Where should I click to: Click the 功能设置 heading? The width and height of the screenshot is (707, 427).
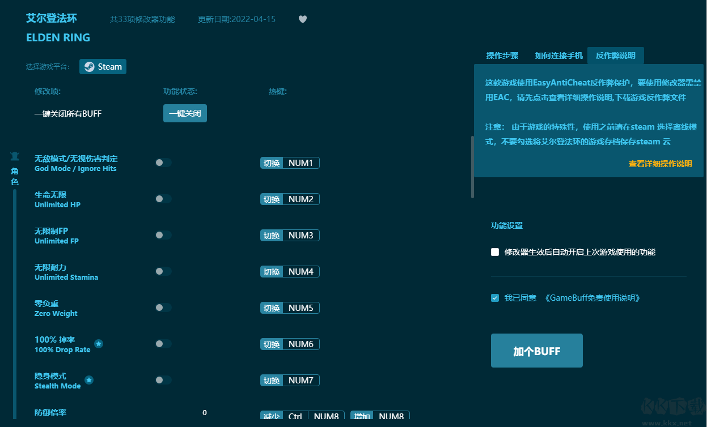point(507,225)
